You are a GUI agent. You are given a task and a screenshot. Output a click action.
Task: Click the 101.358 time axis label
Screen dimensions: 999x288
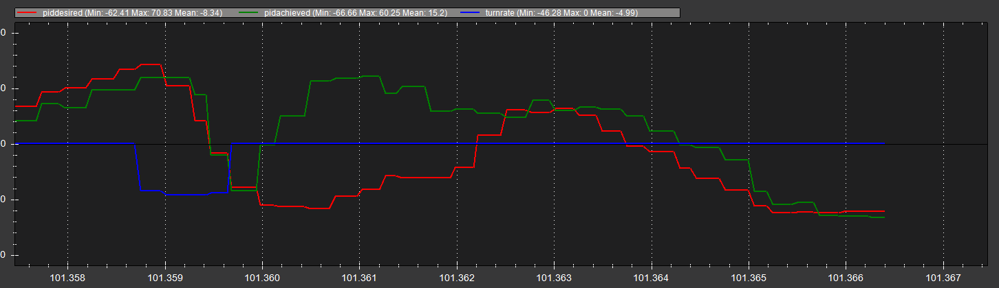pos(67,278)
